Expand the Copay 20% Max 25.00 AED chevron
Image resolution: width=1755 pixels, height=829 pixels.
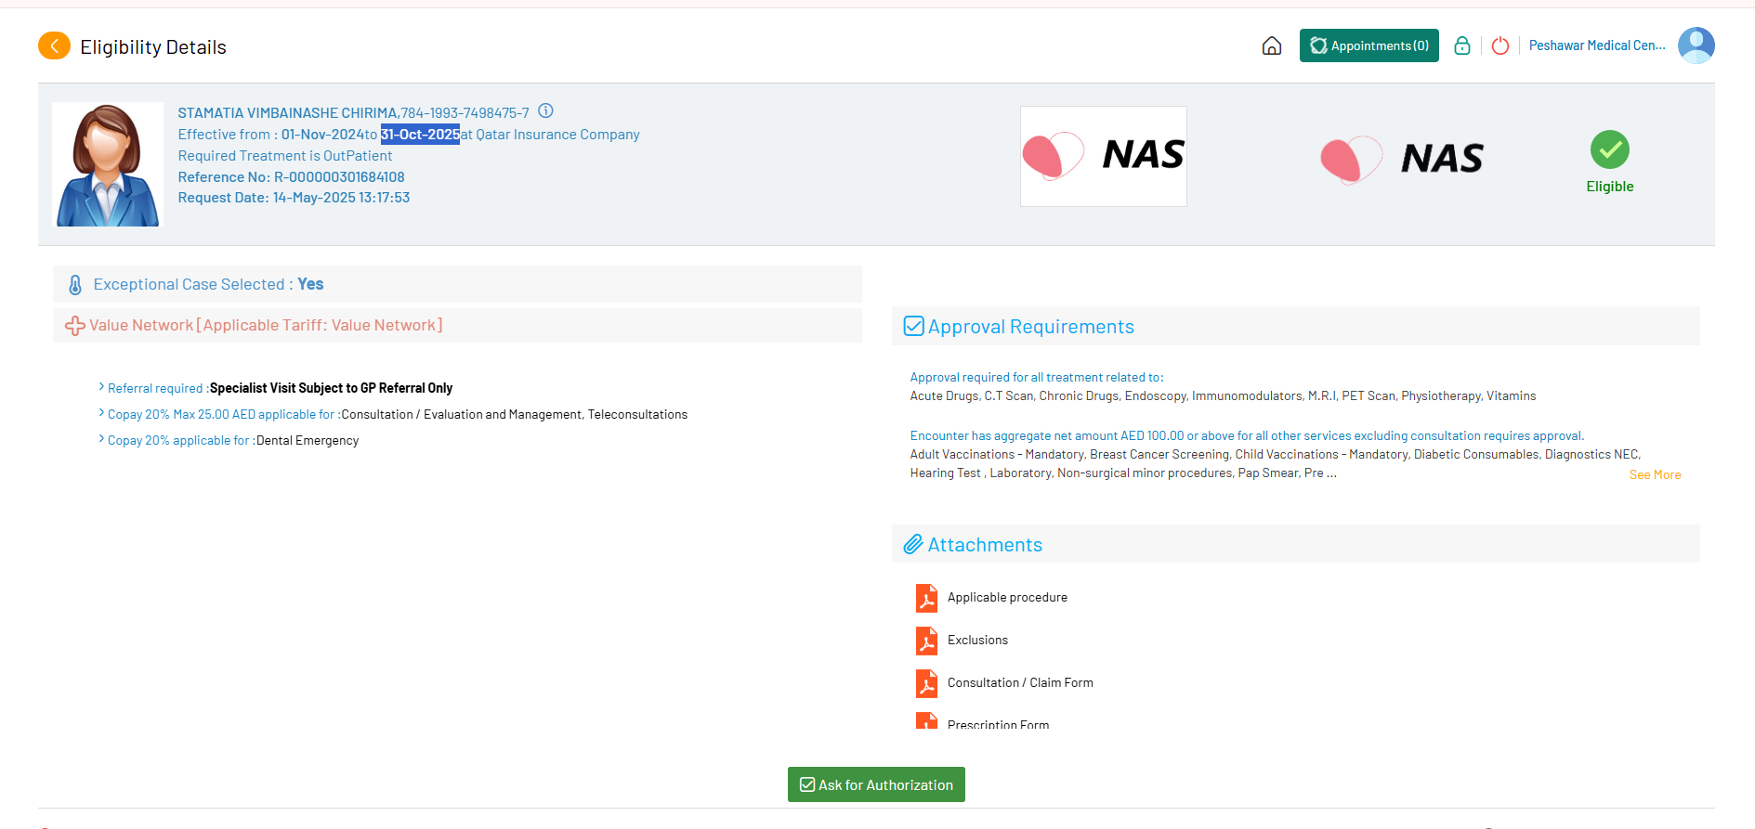point(101,413)
